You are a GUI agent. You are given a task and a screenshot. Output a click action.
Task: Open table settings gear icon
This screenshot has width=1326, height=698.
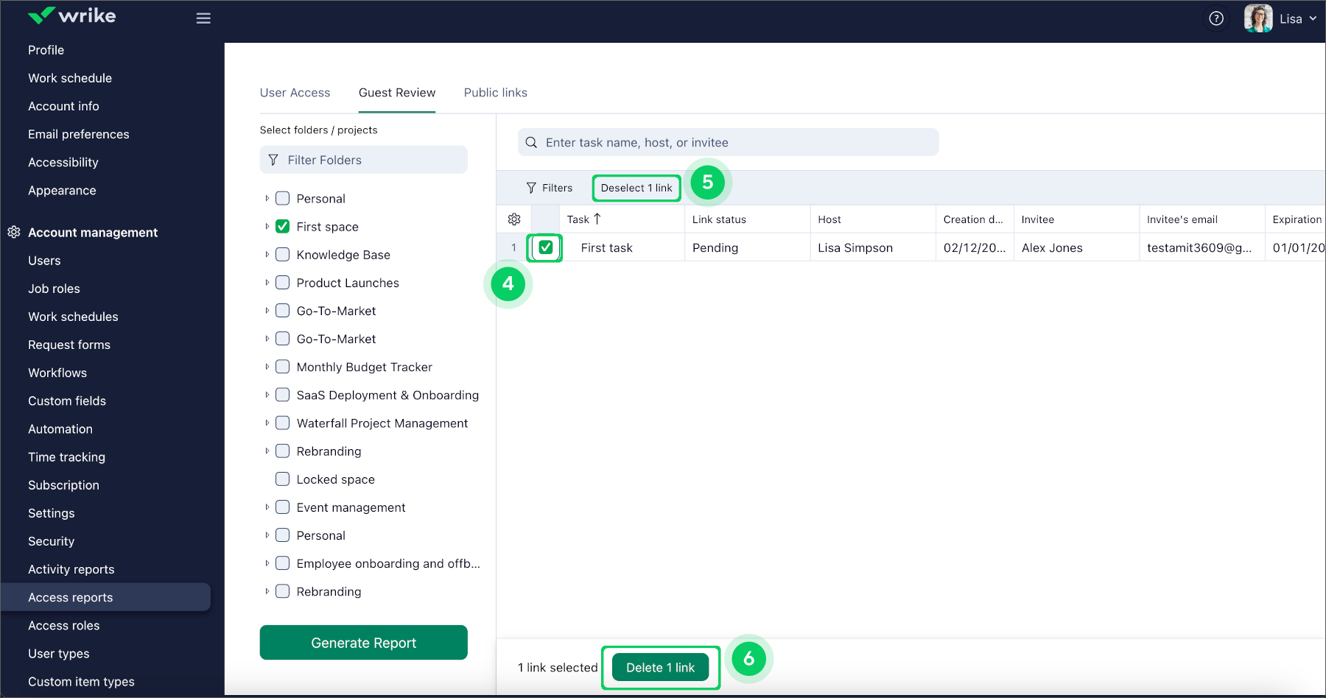514,219
